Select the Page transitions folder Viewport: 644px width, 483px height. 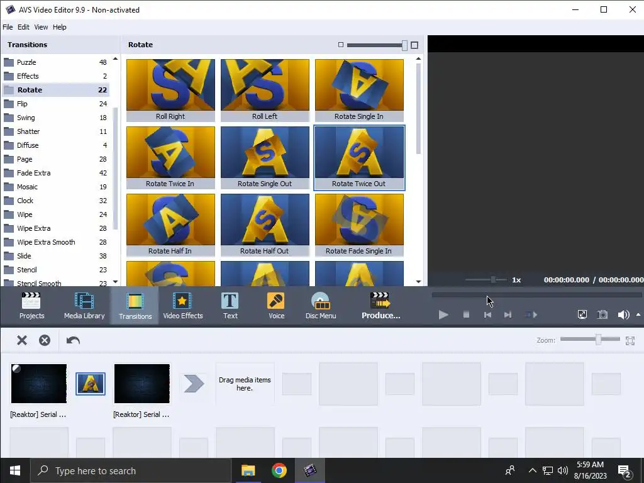coord(55,159)
